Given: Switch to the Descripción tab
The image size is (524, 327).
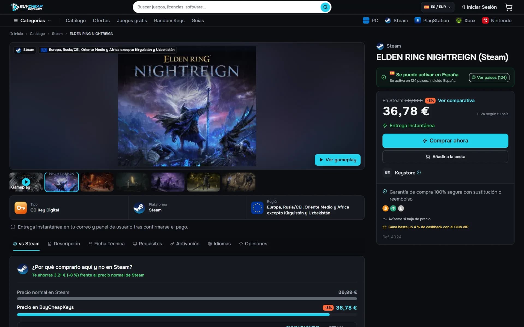Looking at the screenshot, I should point(64,244).
